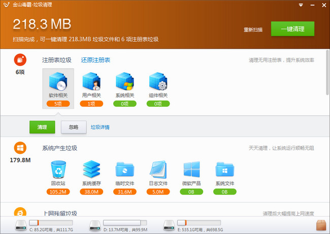Click the 0项 badge under 系统相关

coord(124,104)
